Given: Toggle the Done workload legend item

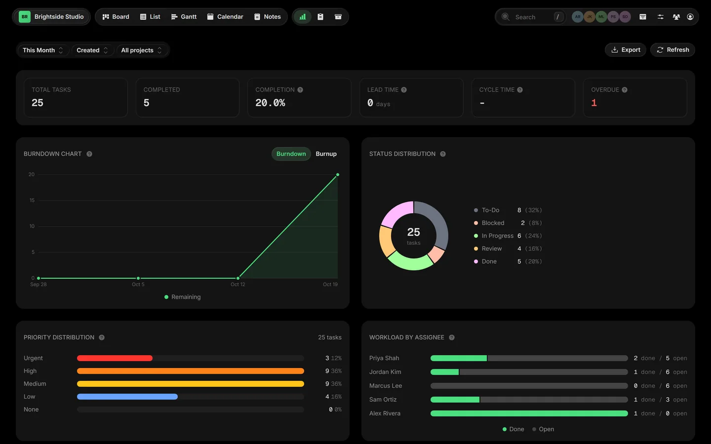Looking at the screenshot, I should click(513, 429).
